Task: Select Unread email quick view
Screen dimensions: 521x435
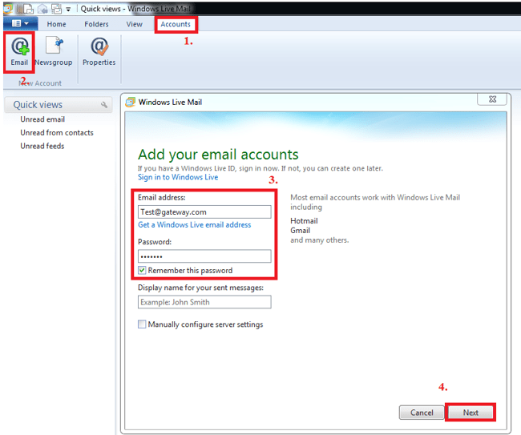Action: point(42,119)
